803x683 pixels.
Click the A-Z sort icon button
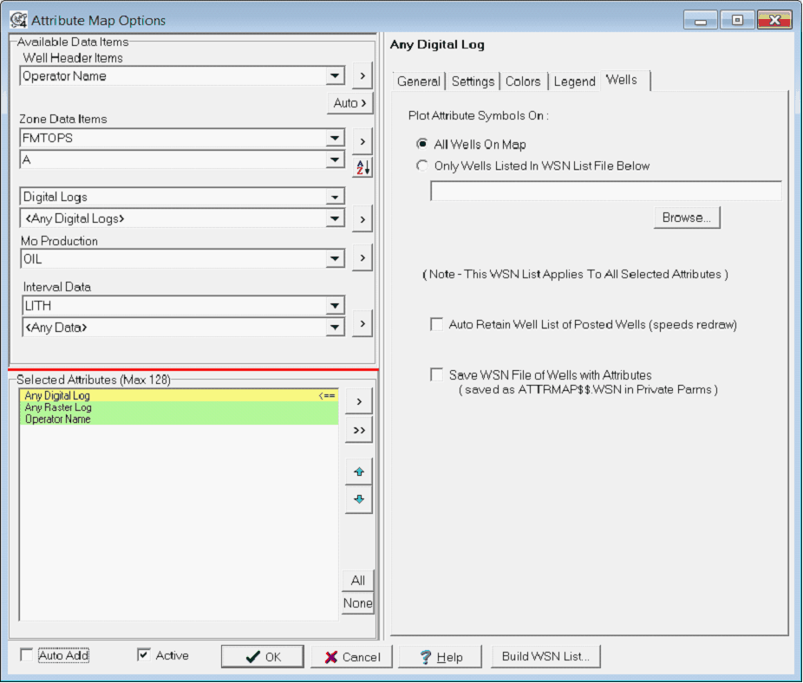(362, 167)
